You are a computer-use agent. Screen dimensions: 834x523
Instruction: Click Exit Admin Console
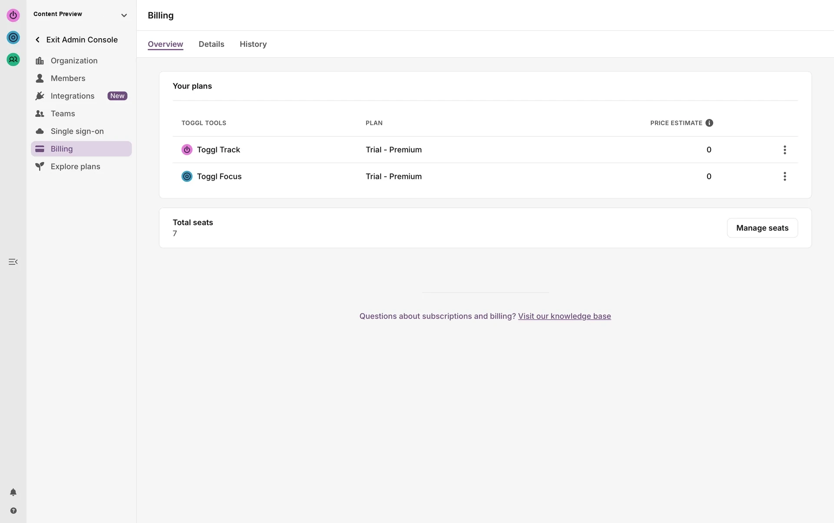[x=82, y=39]
